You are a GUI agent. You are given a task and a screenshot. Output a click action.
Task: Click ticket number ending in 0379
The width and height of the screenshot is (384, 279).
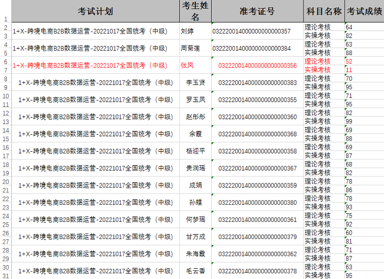coord(257,237)
